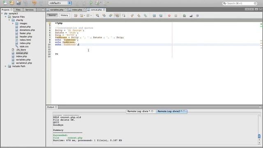Click the Previous Bookmark icon

(132, 16)
